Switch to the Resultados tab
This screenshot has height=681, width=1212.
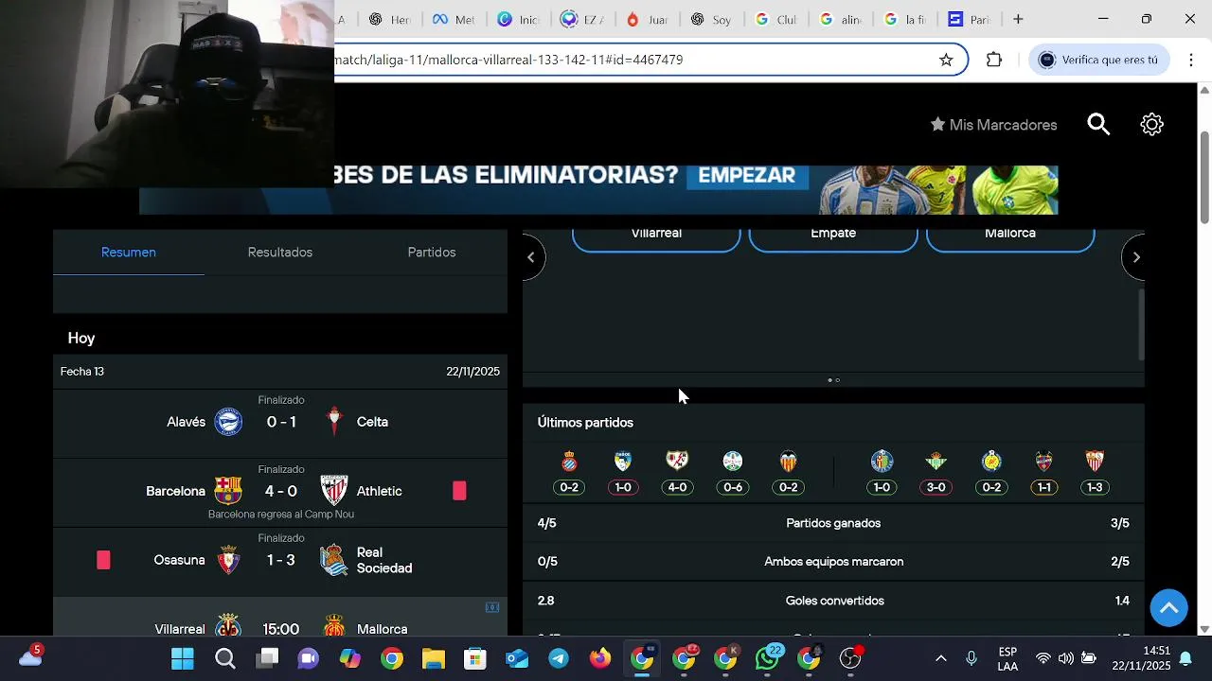(x=280, y=253)
